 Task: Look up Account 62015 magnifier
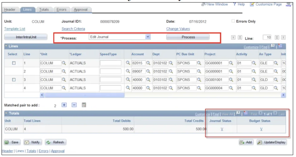click(148, 63)
